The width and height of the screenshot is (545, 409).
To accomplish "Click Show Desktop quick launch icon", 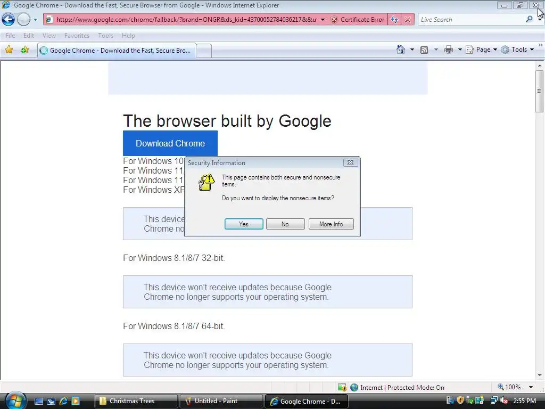I will click(x=38, y=401).
